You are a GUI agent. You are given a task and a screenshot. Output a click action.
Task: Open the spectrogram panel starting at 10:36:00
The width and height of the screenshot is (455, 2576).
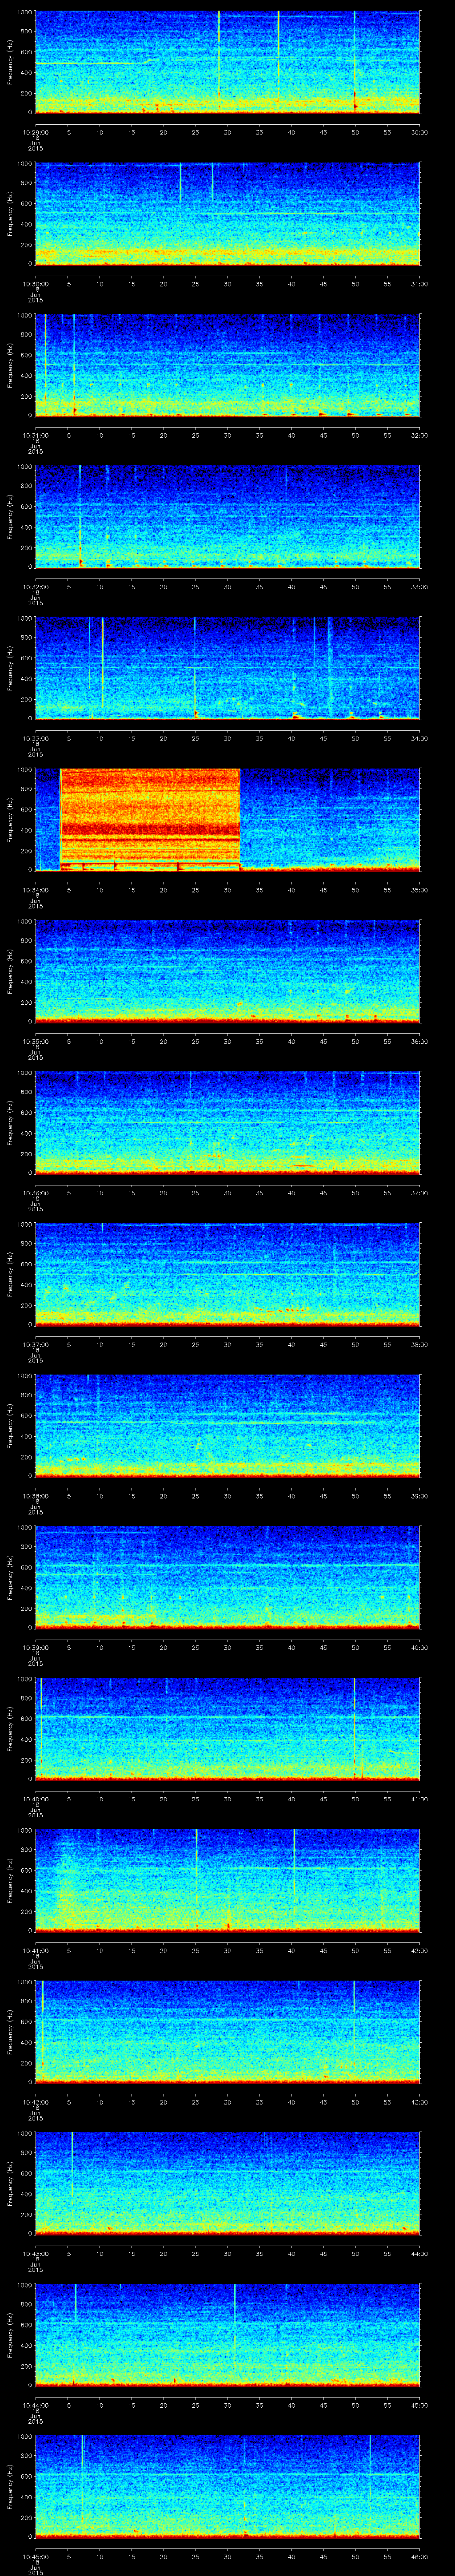227,1123
